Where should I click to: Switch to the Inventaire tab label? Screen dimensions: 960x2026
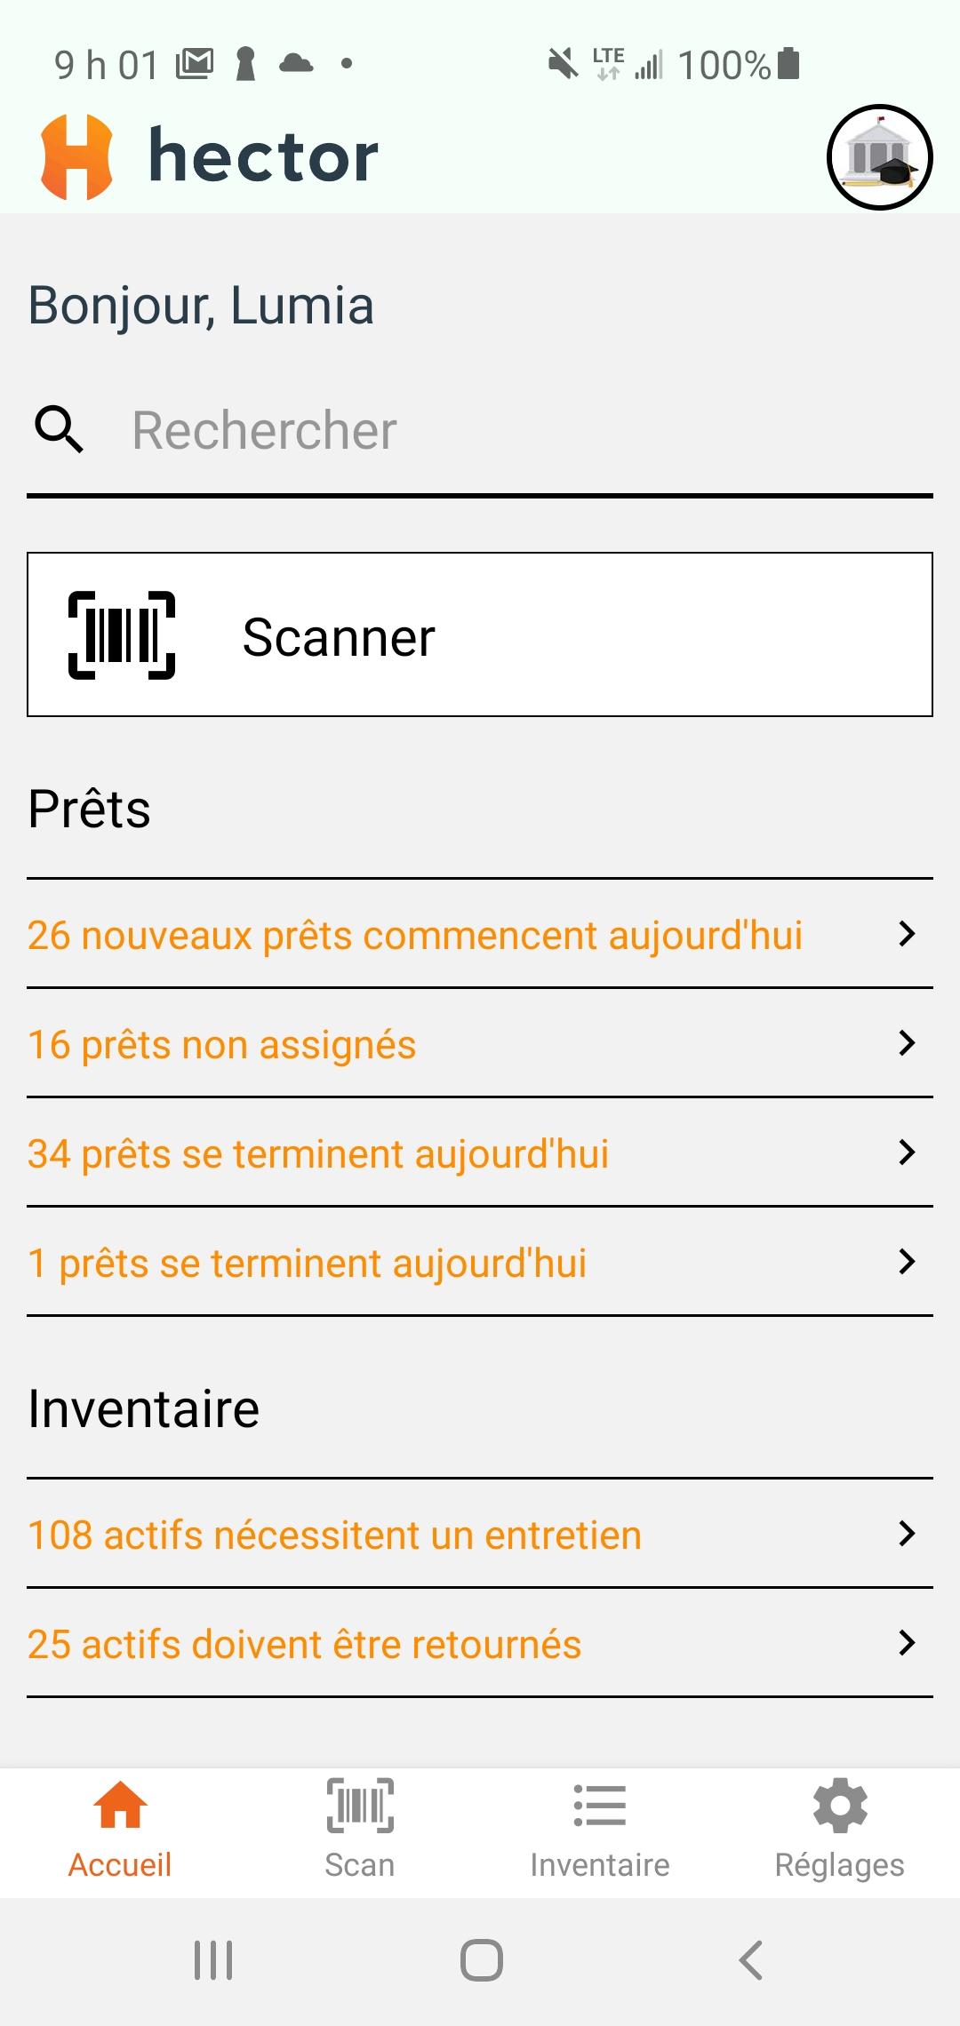[600, 1865]
